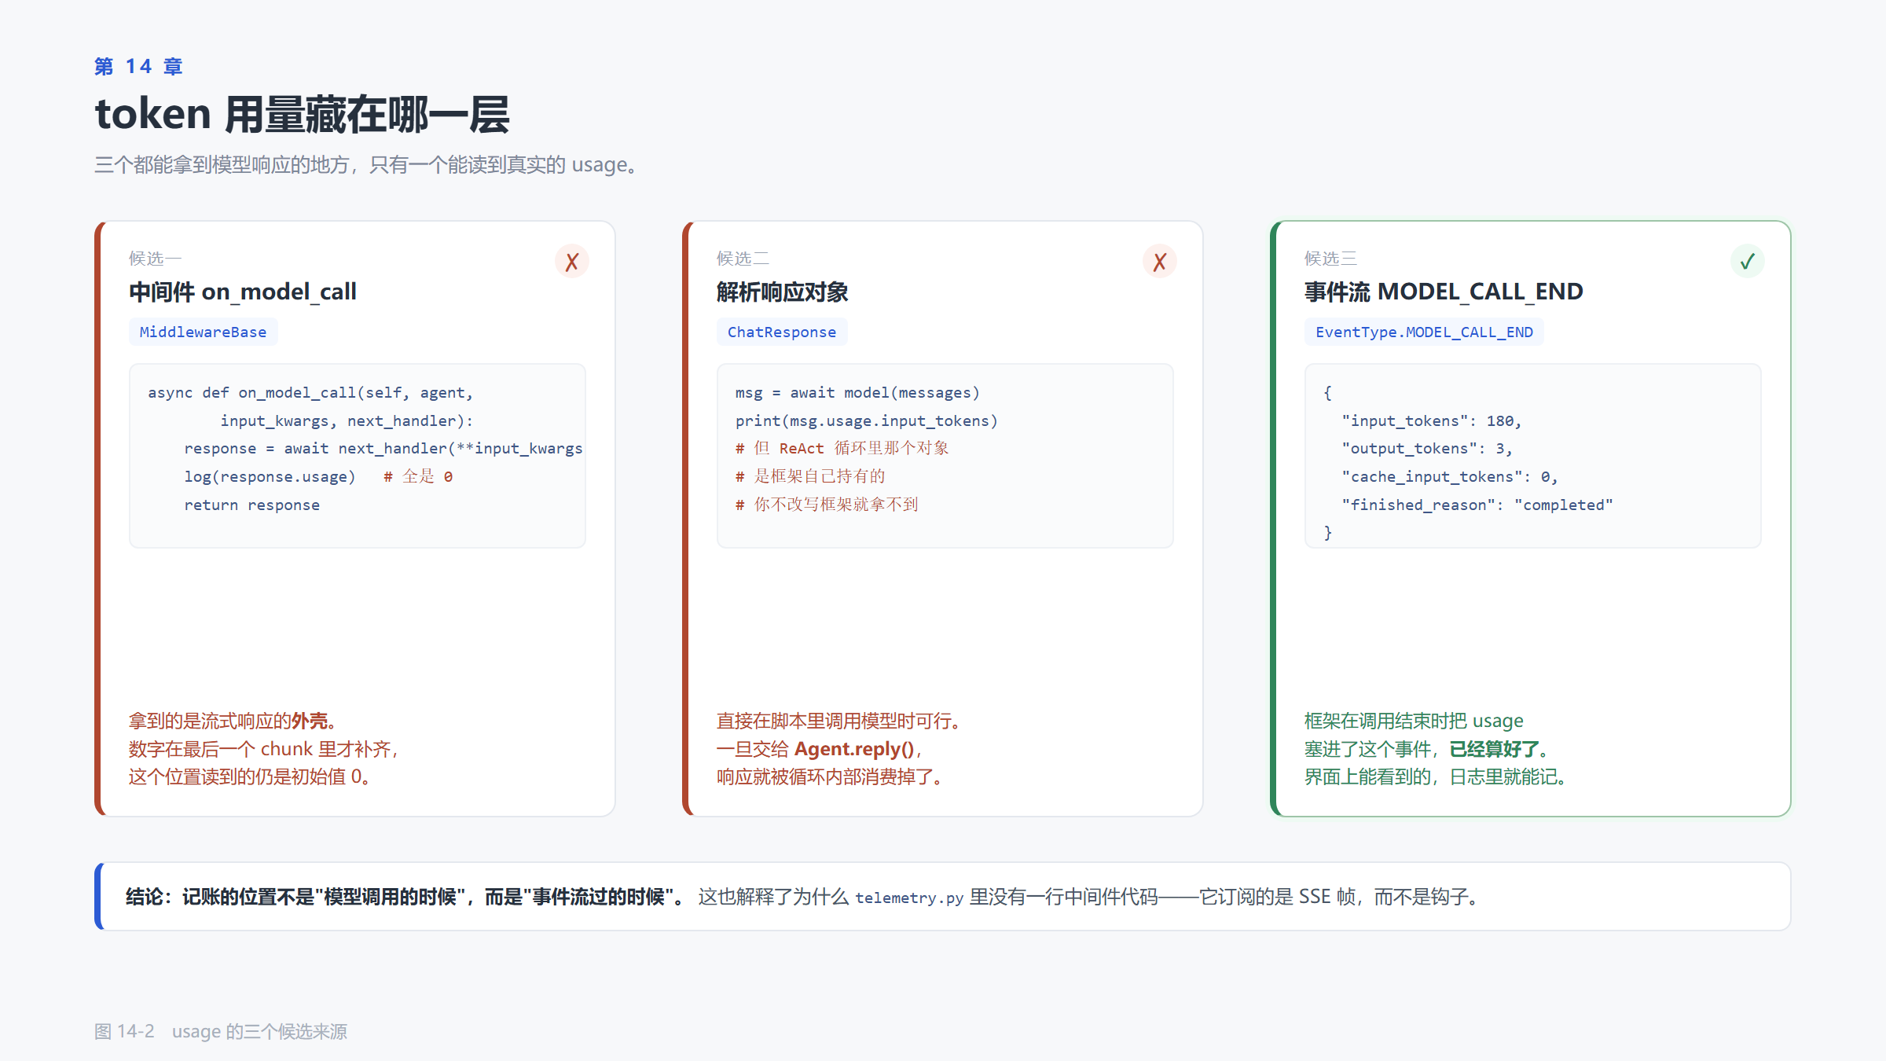Viewport: 1886px width, 1061px height.
Task: Click the comment # 全是 0
Action: click(418, 476)
